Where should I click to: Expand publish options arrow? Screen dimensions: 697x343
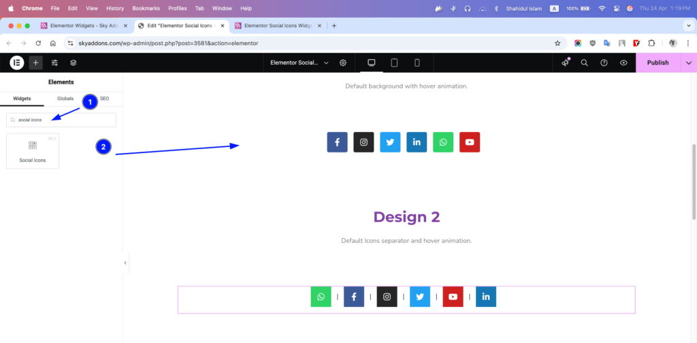point(689,63)
